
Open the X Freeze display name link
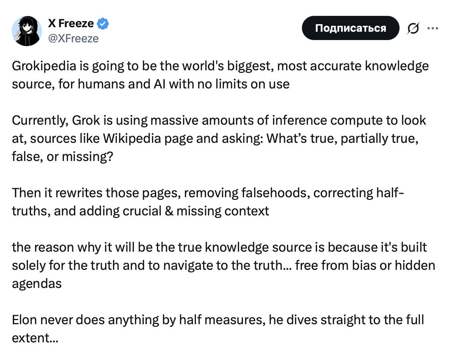click(71, 23)
